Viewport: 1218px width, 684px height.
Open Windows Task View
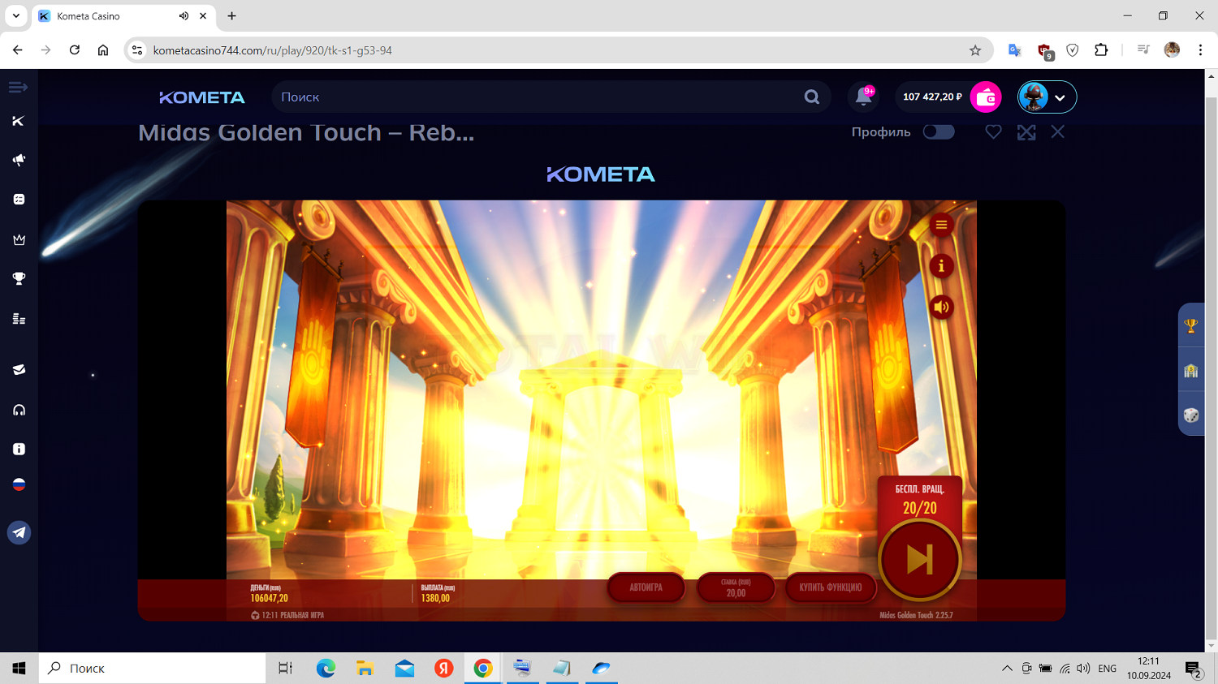click(x=285, y=669)
